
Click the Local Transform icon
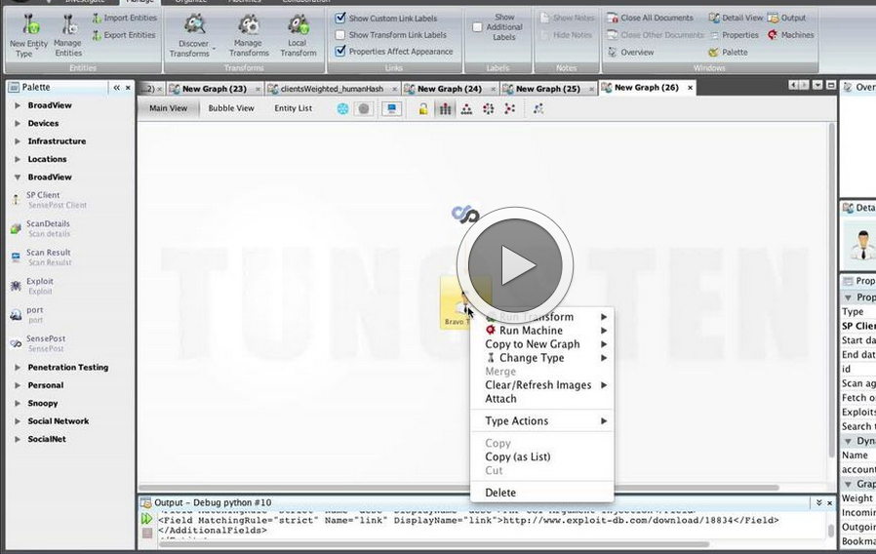click(x=298, y=25)
